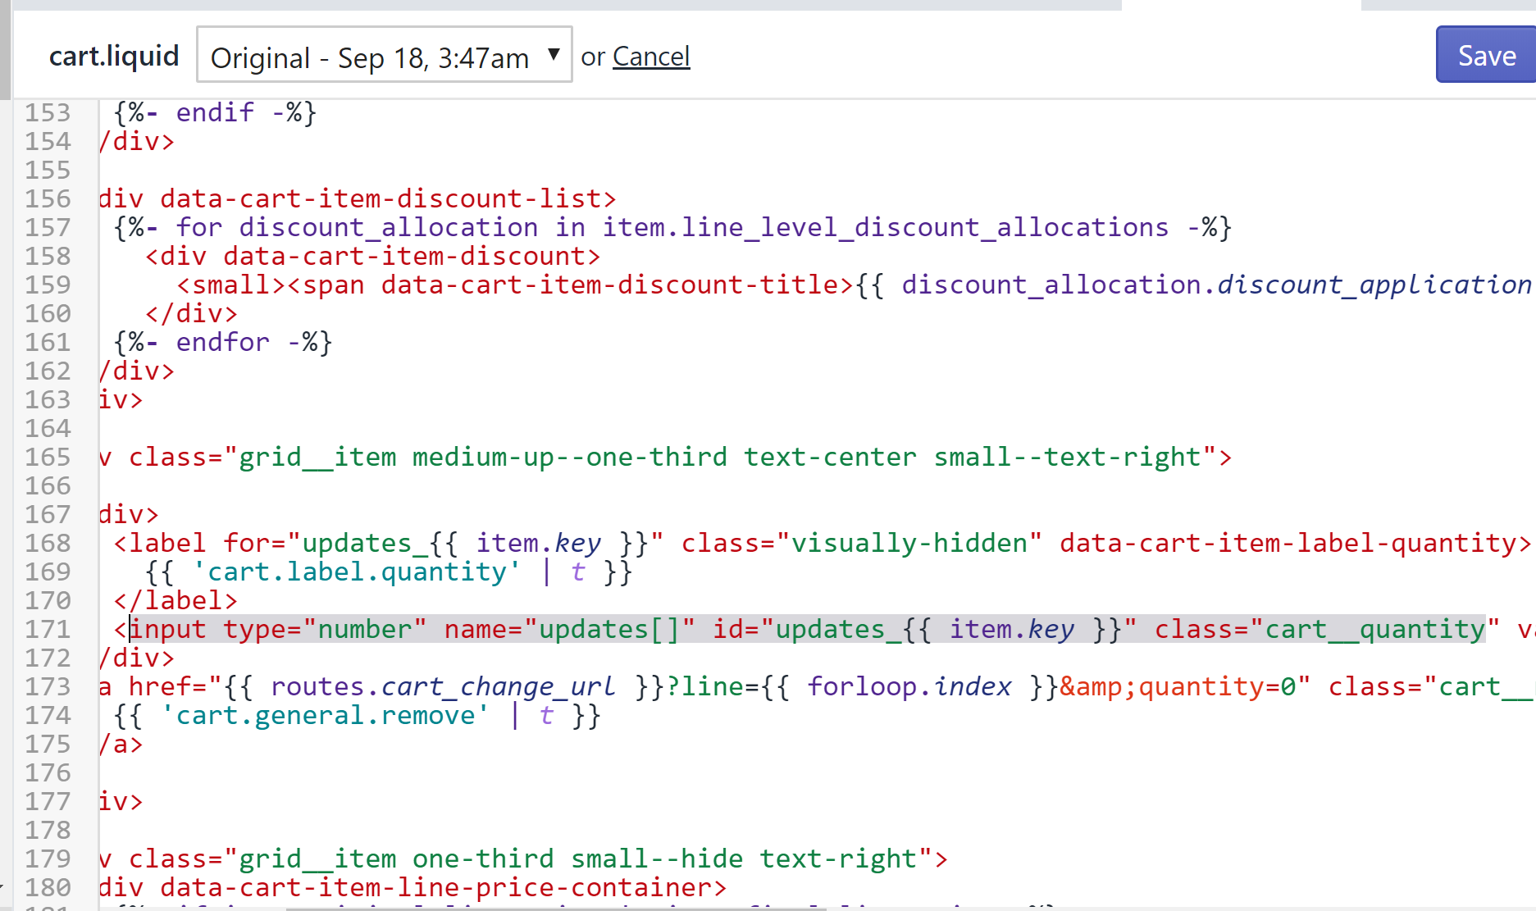
Task: Click 'medium-up--one-third' class on line 165
Action: [x=569, y=457]
